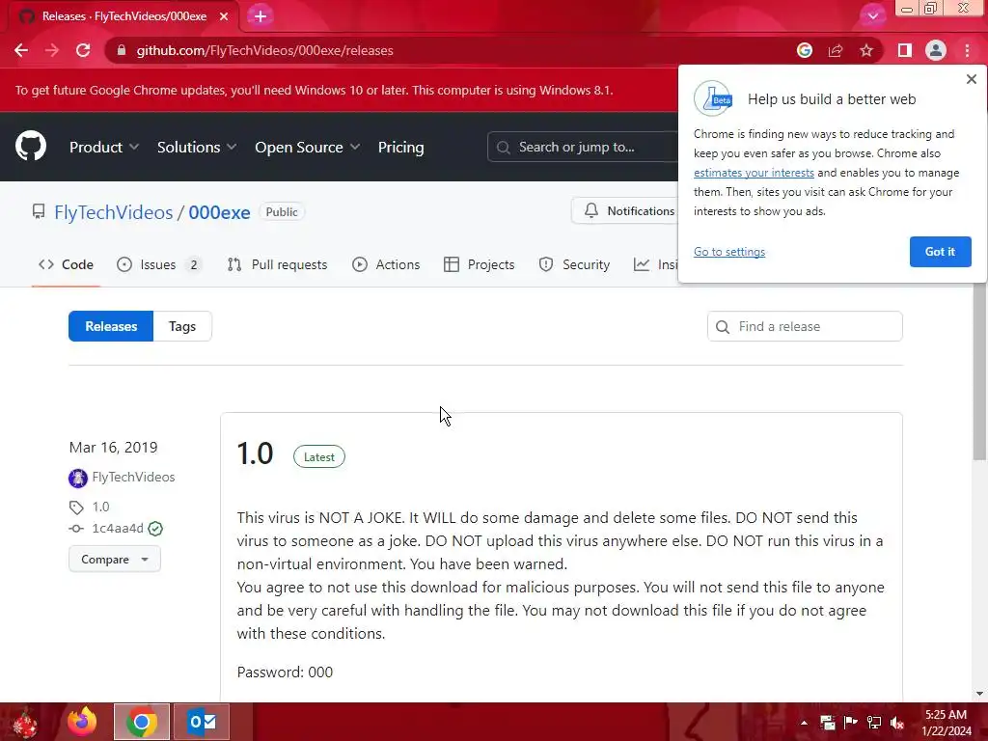This screenshot has width=988, height=741.
Task: Expand the Open Source menu
Action: (308, 147)
